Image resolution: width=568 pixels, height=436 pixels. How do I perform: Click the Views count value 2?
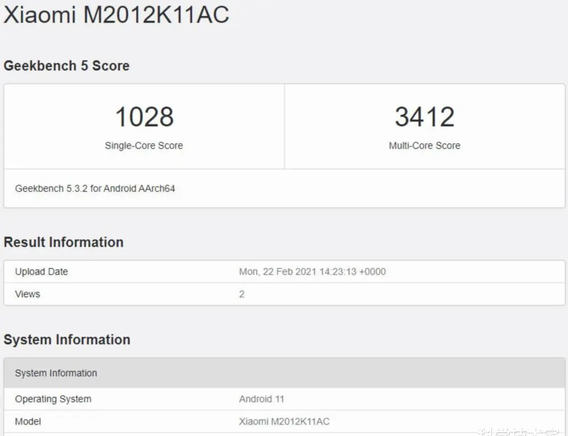241,294
